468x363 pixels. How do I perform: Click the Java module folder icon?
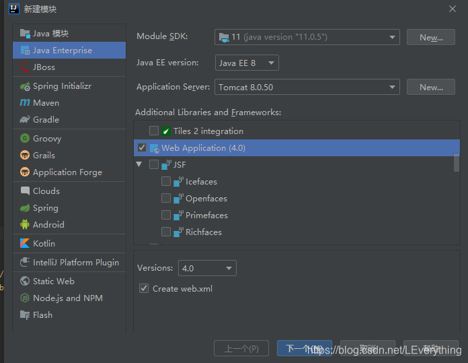click(25, 34)
